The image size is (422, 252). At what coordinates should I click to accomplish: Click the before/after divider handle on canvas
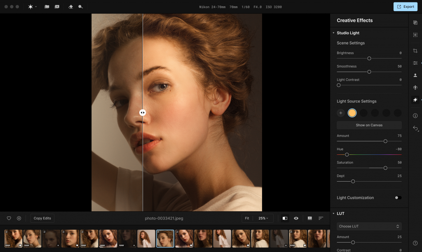point(143,113)
